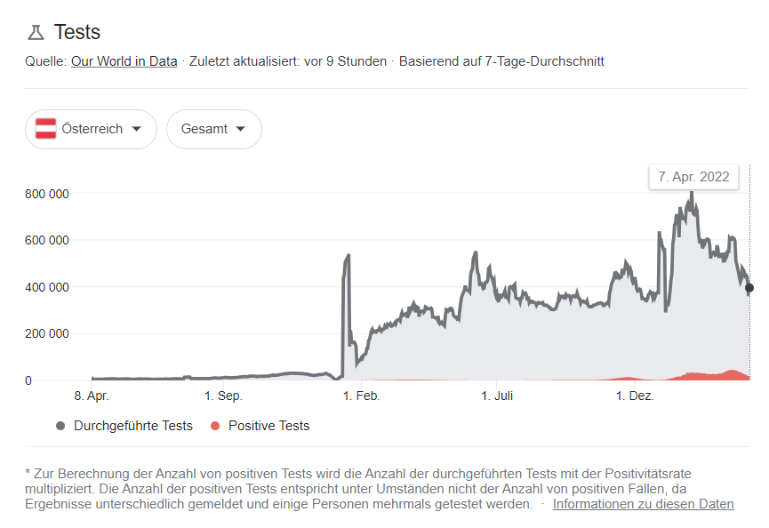Click the red Positive Tests legend dot
Image resolution: width=769 pixels, height=528 pixels.
pyautogui.click(x=215, y=426)
